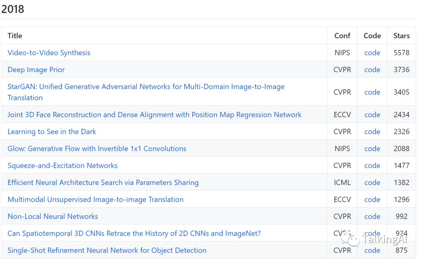Open the Video-to-Video Synthesis paper link
421x259 pixels.
point(49,53)
